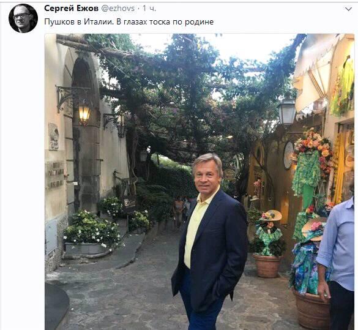Expand the tweet options chevron
This screenshot has height=330, width=358.
pos(348,9)
